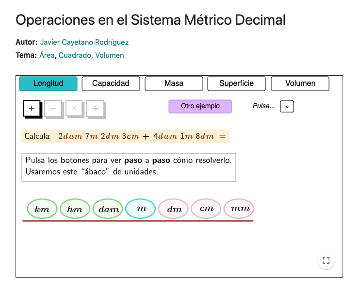
Task: Click the cm unit oval
Action: [x=207, y=209]
